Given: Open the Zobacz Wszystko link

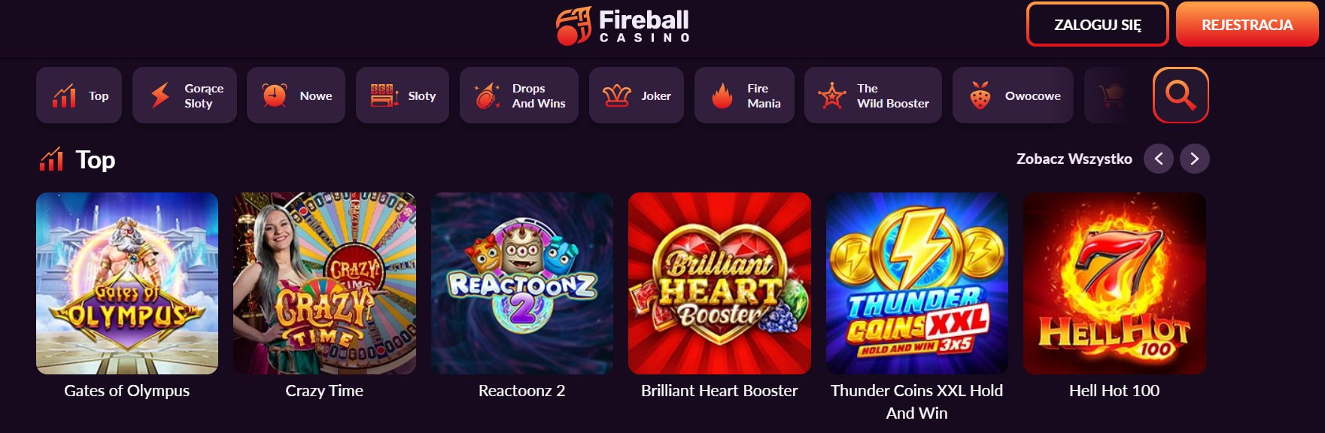Looking at the screenshot, I should click(x=1074, y=159).
